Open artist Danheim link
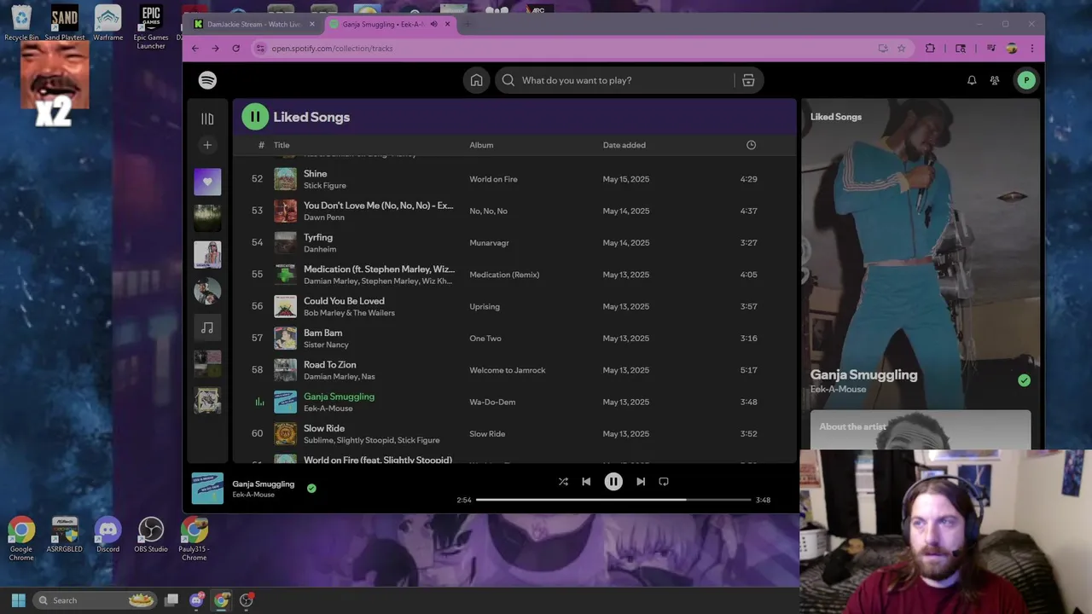 click(320, 249)
